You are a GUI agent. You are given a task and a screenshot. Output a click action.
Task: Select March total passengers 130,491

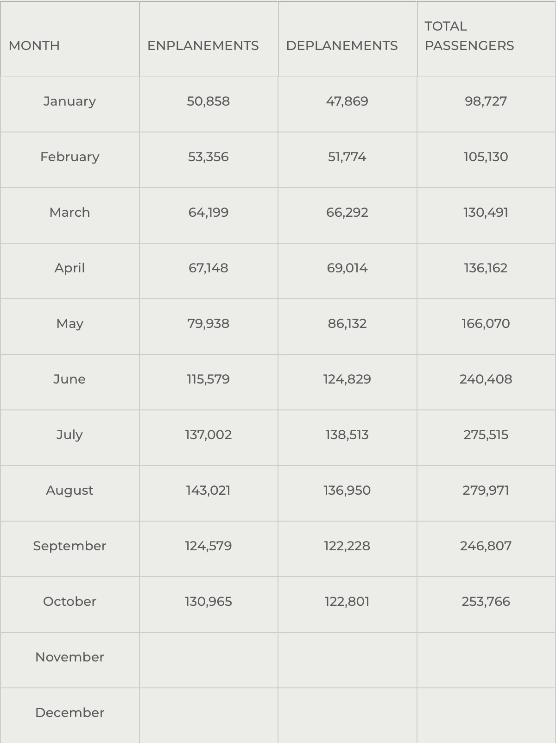tap(486, 213)
